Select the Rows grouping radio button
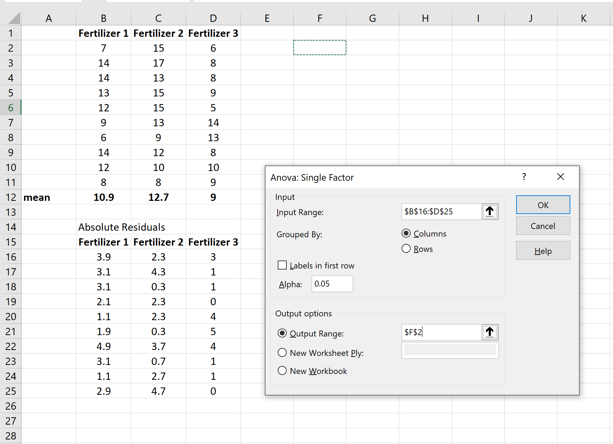613x444 pixels. coord(406,249)
